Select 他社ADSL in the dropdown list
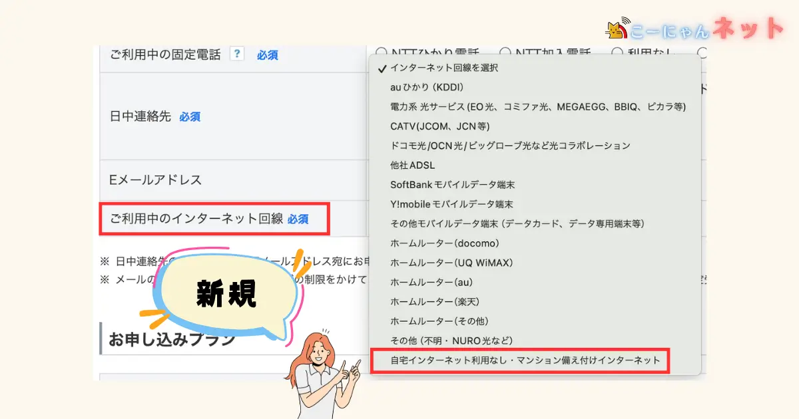The width and height of the screenshot is (799, 419). click(x=535, y=165)
